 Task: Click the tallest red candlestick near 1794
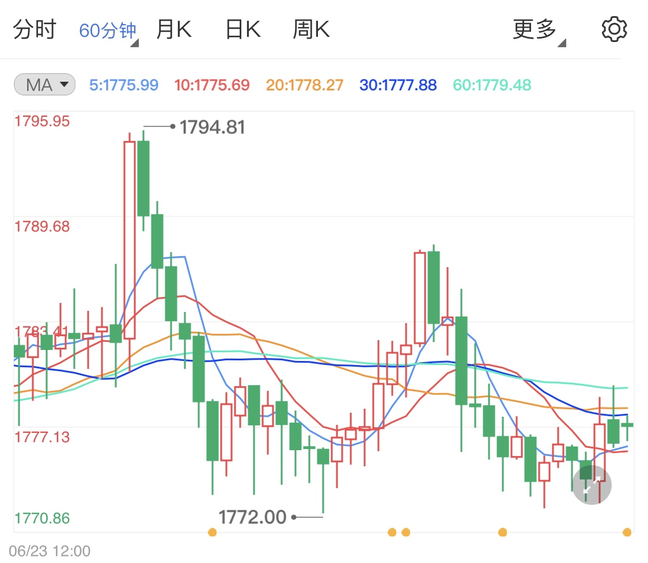click(x=130, y=241)
